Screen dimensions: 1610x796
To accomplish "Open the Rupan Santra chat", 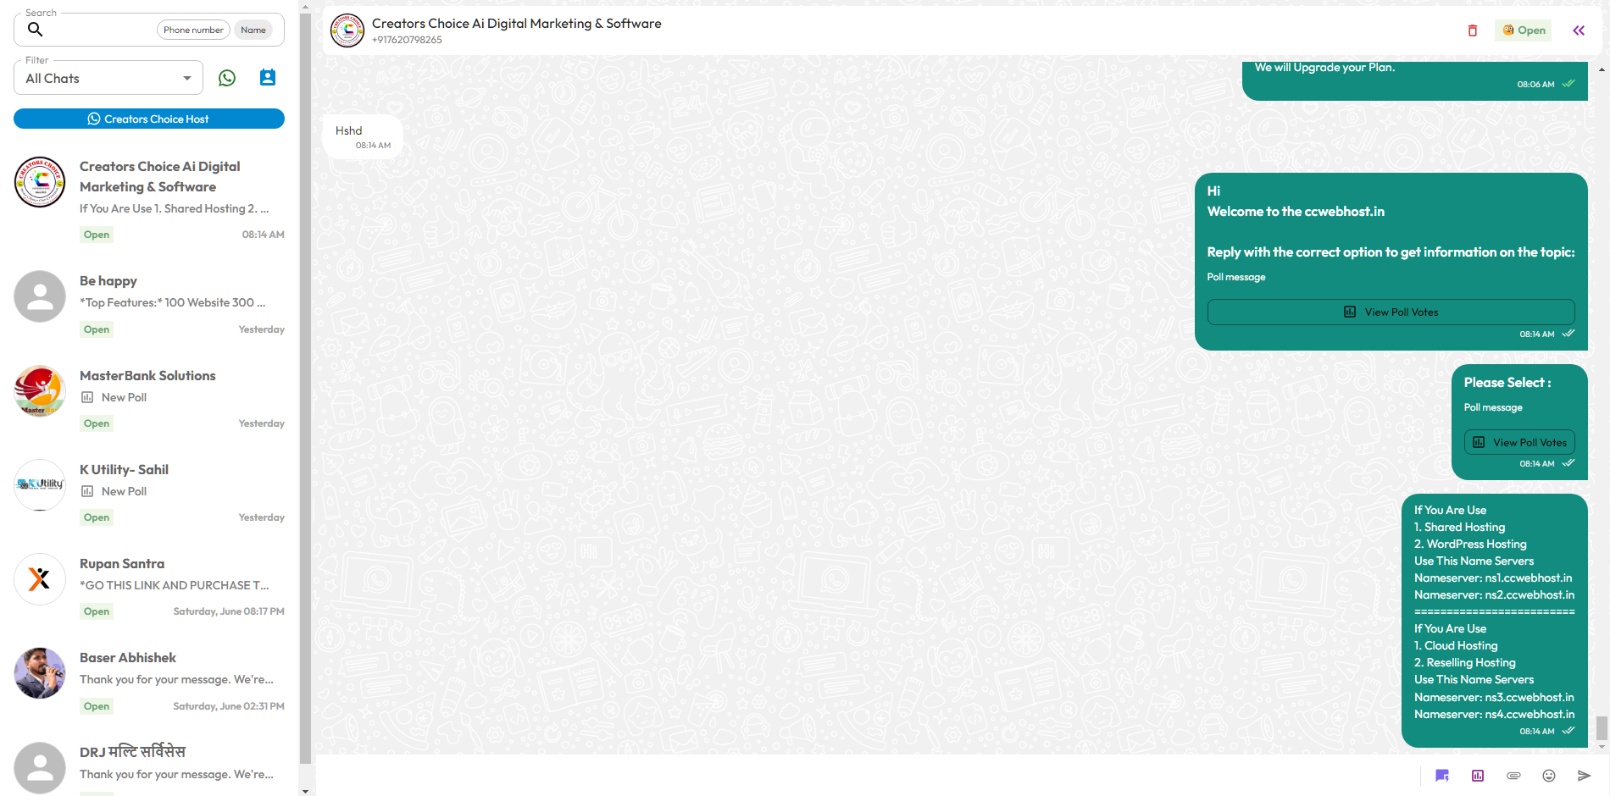I will pos(149,586).
